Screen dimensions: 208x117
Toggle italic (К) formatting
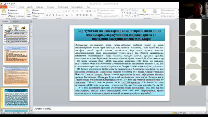pyautogui.click(x=50, y=15)
